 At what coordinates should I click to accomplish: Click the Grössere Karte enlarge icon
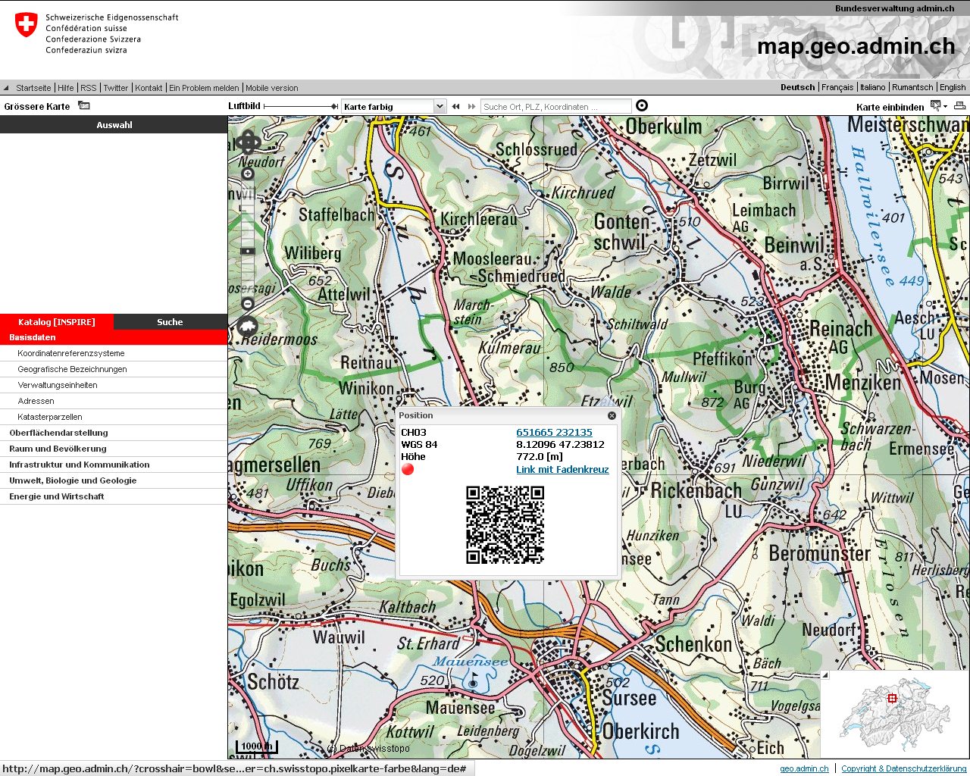pos(84,106)
